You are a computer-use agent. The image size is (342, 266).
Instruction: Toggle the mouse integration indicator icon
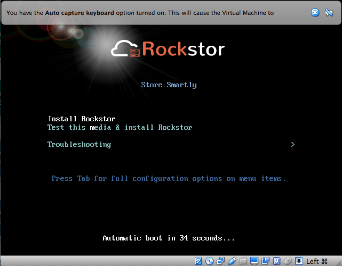[288, 261]
